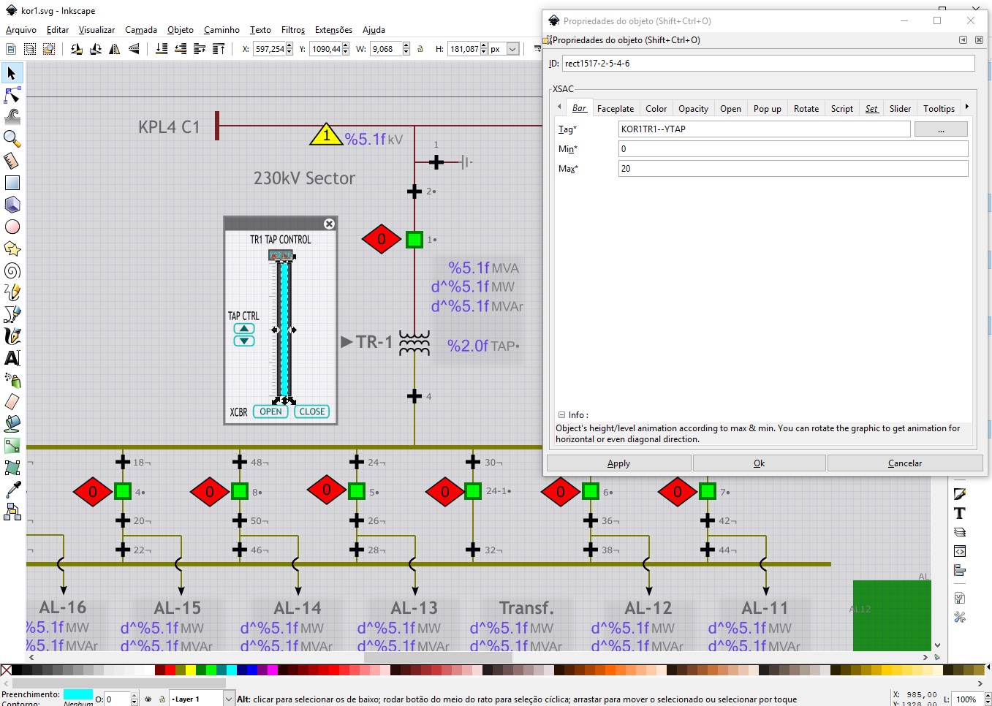Select the Zoom magnifier tool
Viewport: 992px width, 706px height.
(x=12, y=138)
